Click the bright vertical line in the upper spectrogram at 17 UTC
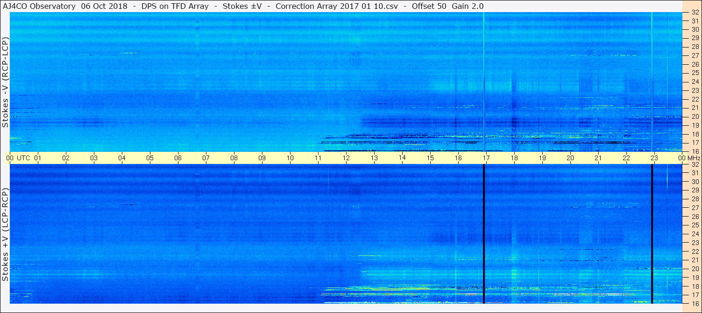This screenshot has height=313, width=702. click(484, 82)
